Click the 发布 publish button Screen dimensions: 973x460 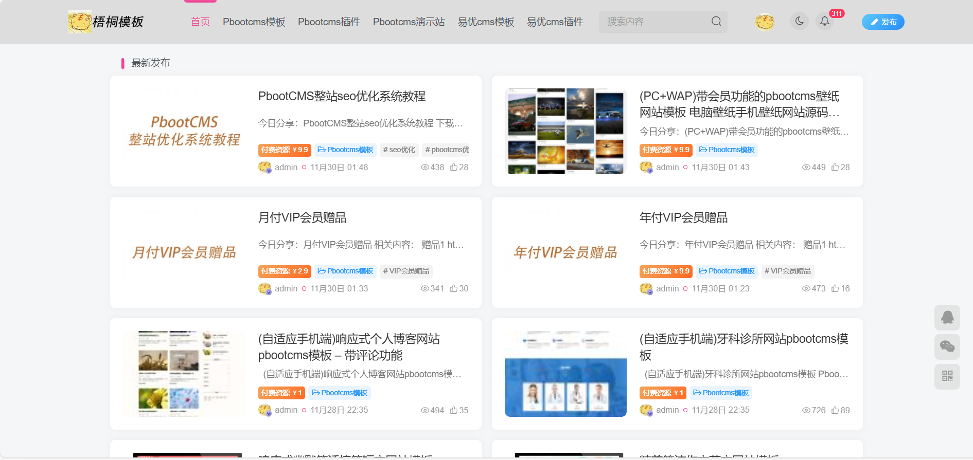click(x=883, y=22)
